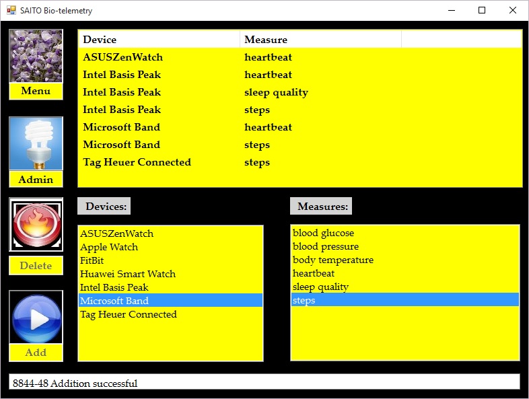Select body temperature in the Measures list
529x399 pixels.
coord(333,260)
